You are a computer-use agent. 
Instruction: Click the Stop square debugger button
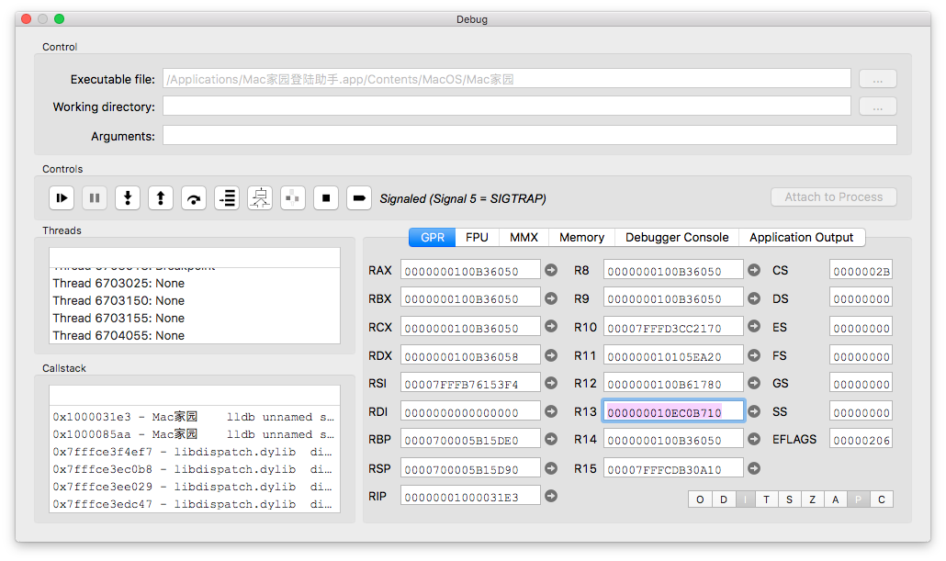click(x=326, y=197)
